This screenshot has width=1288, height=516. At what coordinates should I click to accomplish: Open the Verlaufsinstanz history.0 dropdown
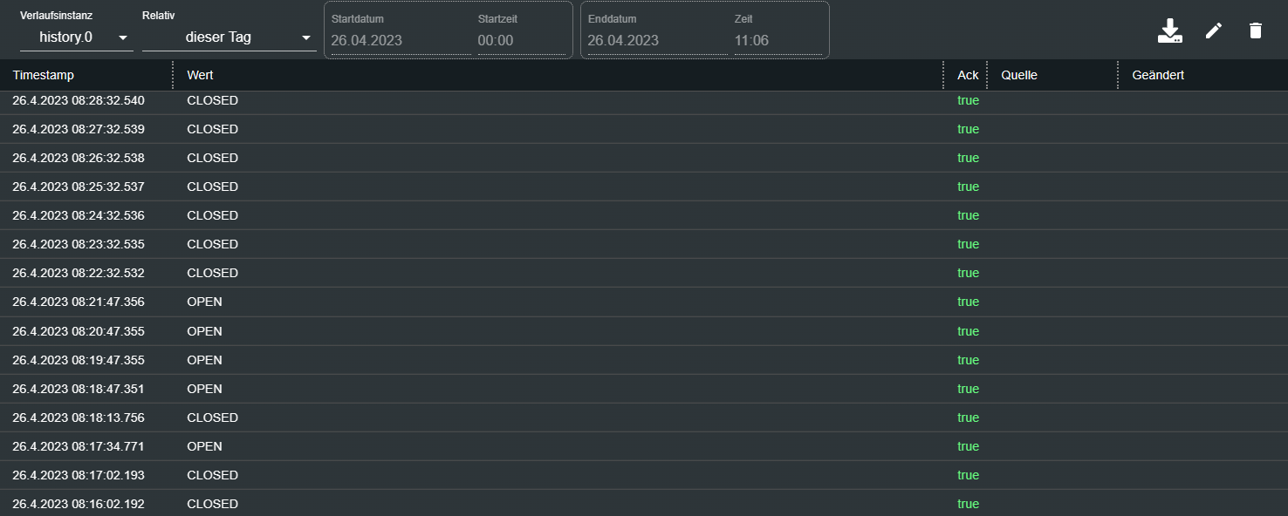click(x=77, y=37)
